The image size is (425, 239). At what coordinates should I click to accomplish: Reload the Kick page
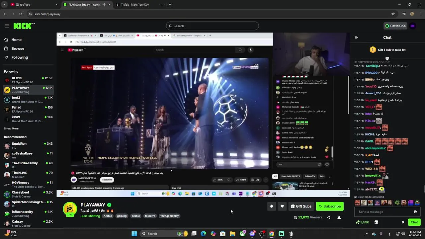click(x=21, y=14)
